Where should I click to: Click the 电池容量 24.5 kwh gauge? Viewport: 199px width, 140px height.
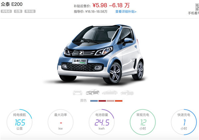(x=102, y=122)
